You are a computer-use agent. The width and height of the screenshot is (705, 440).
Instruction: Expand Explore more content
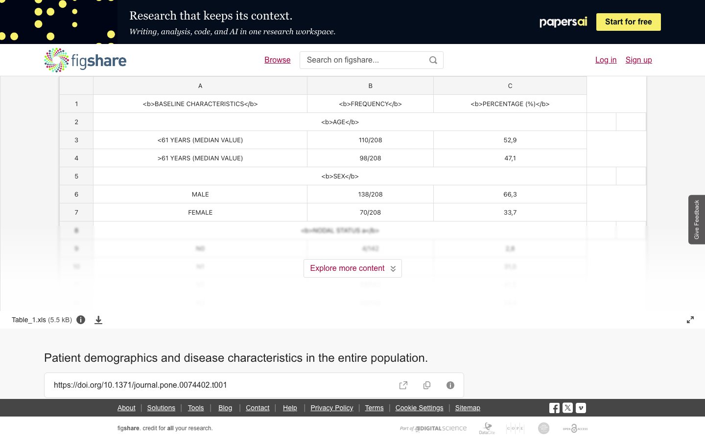(352, 268)
